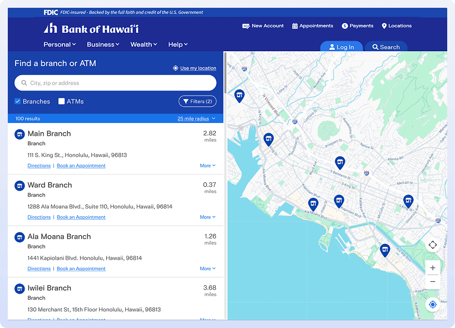Viewport: 455px width, 328px height.
Task: Click the map recenter diamond icon
Action: click(x=433, y=245)
